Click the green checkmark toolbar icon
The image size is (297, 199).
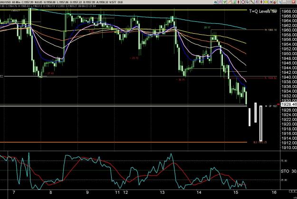(x=224, y=2)
